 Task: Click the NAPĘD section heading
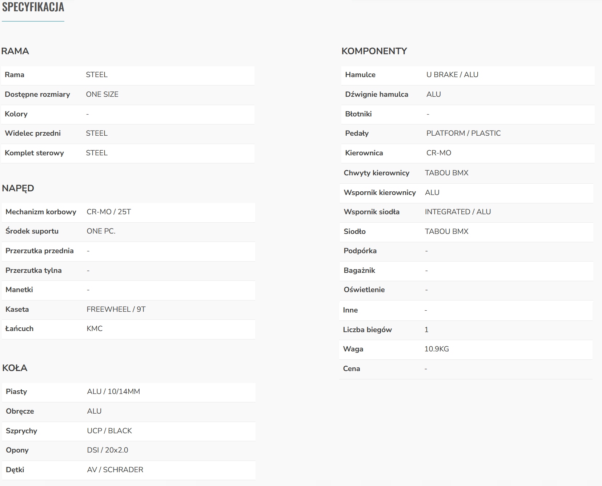coord(18,188)
